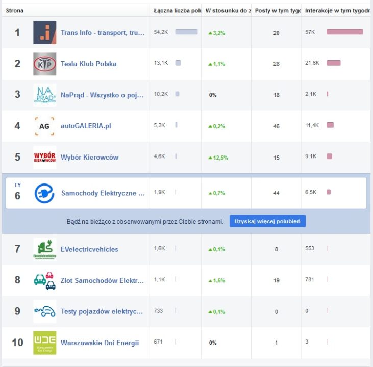373x367 pixels.
Task: Click the Uzyskaj więcej polubień button
Action: pyautogui.click(x=267, y=221)
